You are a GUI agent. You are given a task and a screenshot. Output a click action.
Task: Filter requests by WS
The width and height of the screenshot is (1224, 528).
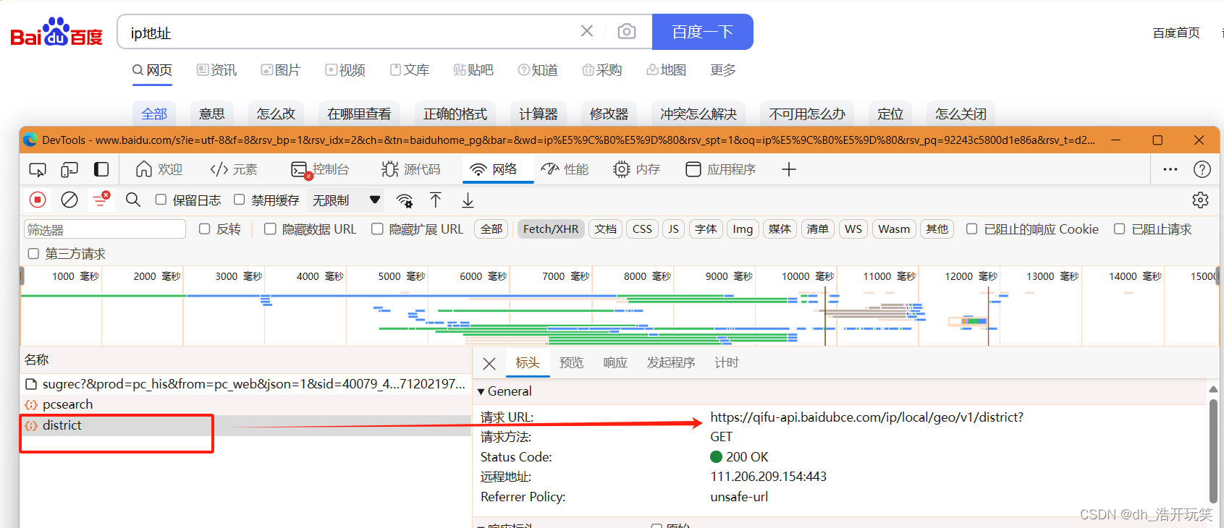click(x=853, y=229)
